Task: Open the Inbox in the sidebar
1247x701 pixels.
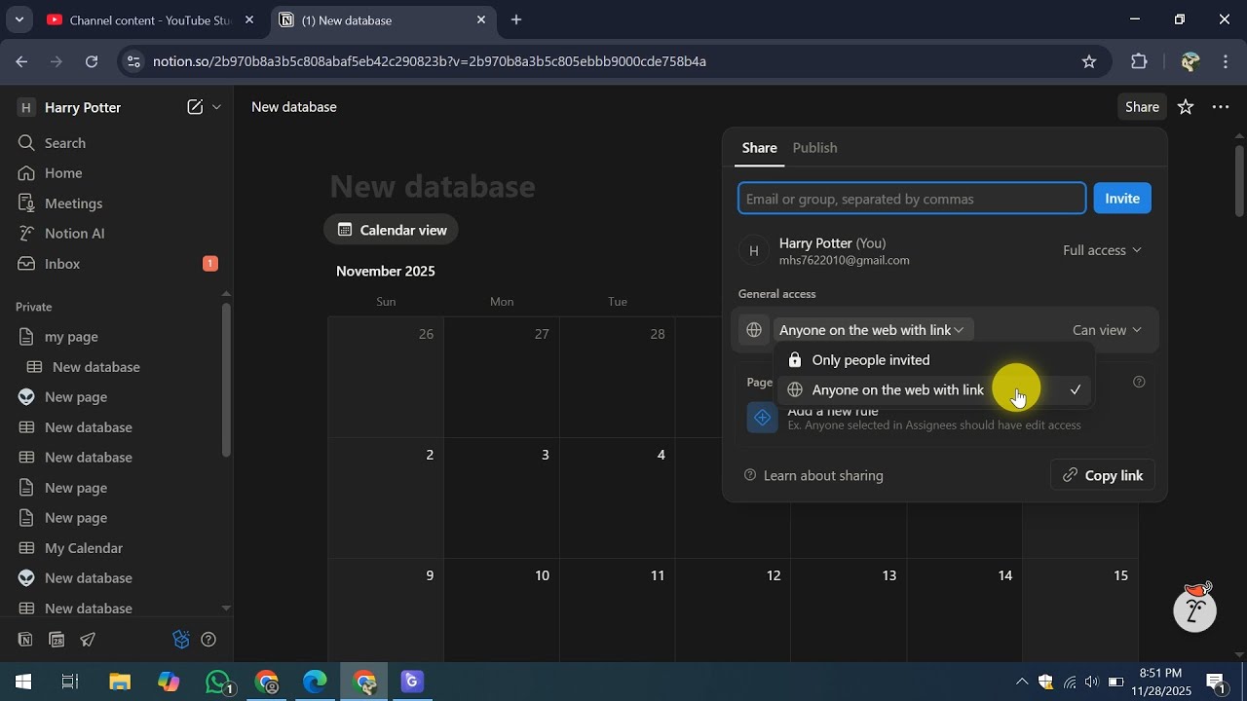Action: [x=62, y=264]
